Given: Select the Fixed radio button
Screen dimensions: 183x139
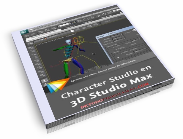Looking at the screenshot, I should (x=129, y=46).
